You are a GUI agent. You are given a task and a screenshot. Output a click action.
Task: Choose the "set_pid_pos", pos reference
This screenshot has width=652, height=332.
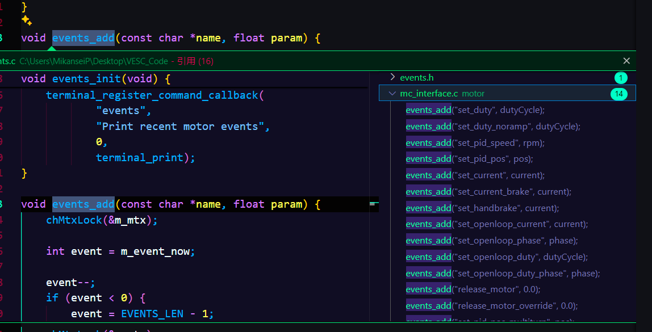point(469,159)
